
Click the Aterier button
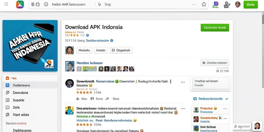click(x=101, y=50)
